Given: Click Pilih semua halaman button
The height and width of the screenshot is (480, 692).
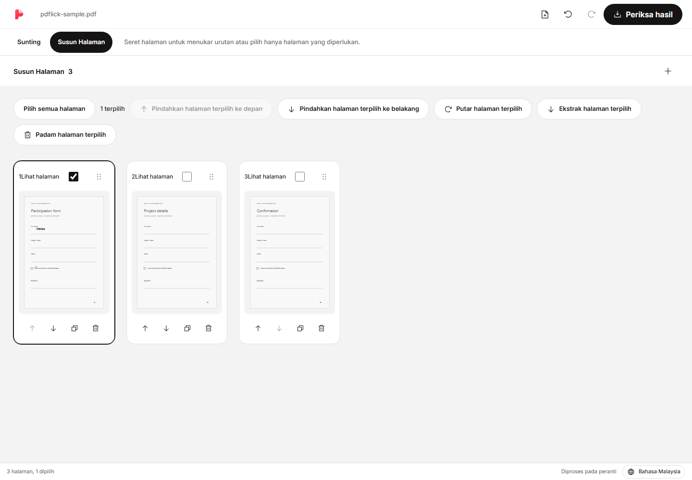Looking at the screenshot, I should click(x=54, y=109).
